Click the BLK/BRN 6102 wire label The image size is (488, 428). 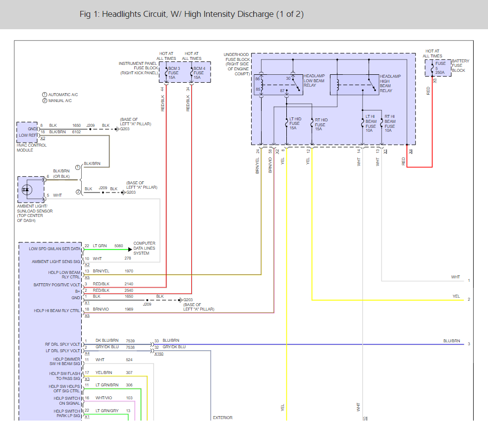tap(65, 132)
